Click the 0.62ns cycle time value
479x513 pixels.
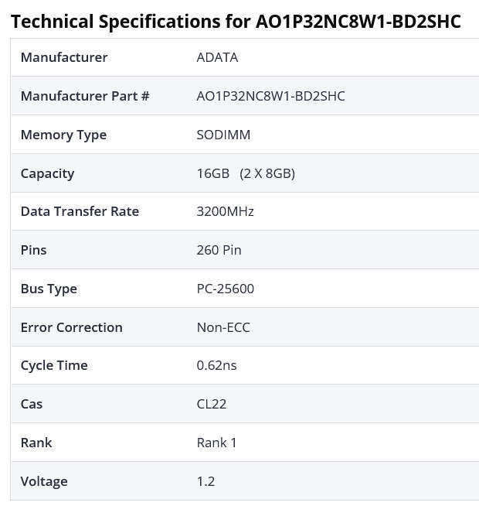pos(216,365)
